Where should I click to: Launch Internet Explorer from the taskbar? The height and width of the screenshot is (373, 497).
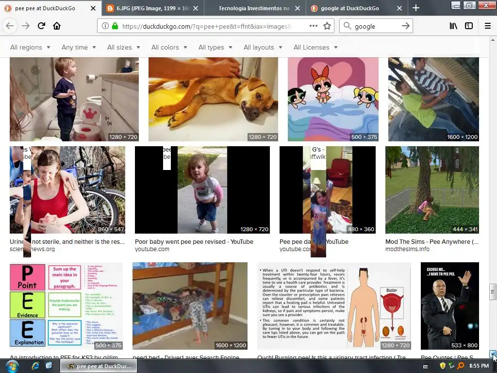(35, 366)
